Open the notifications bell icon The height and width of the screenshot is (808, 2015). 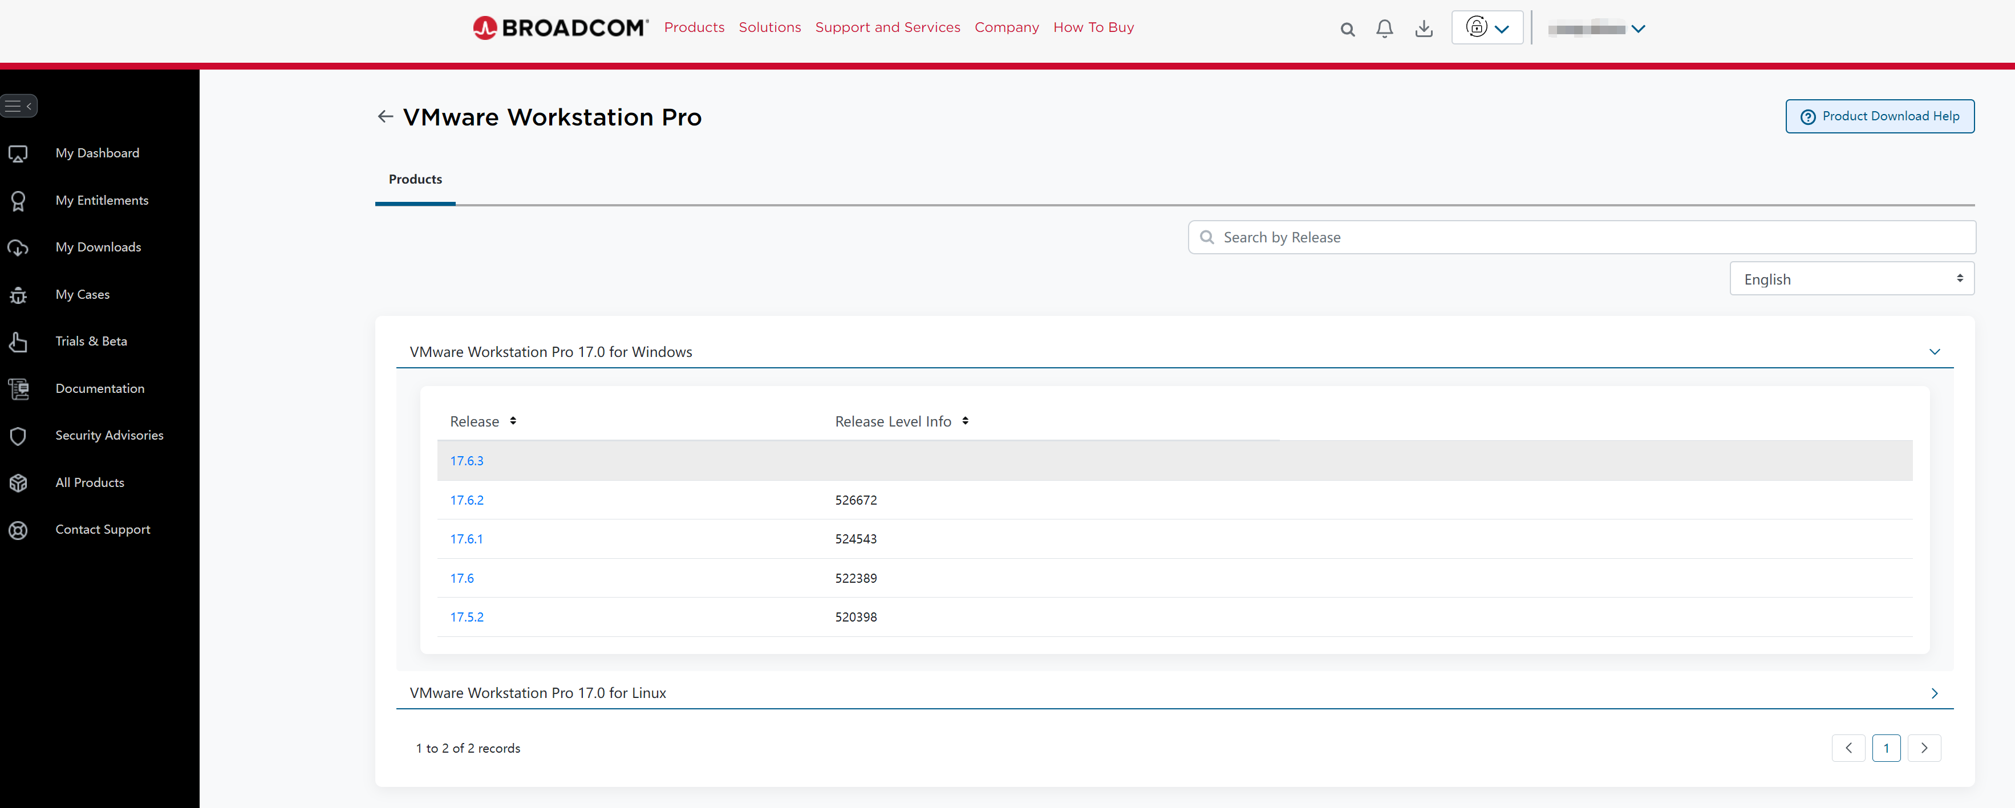coord(1384,29)
